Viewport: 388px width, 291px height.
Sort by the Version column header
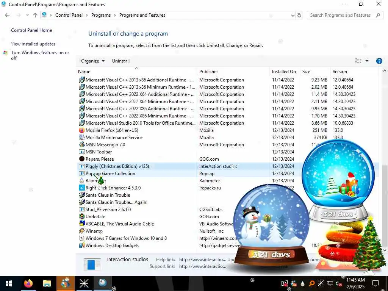(354, 72)
